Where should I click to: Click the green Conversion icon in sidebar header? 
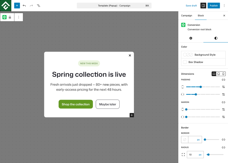coord(183,25)
